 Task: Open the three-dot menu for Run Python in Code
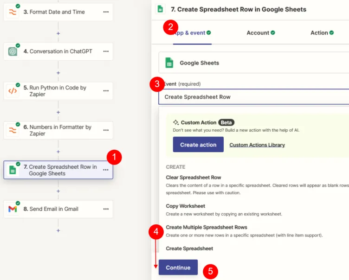pos(106,91)
